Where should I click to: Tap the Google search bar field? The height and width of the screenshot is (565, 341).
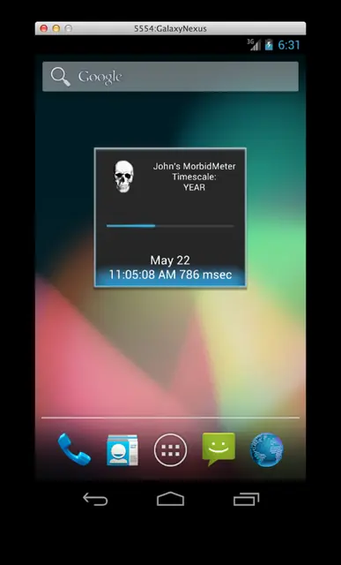(x=171, y=77)
